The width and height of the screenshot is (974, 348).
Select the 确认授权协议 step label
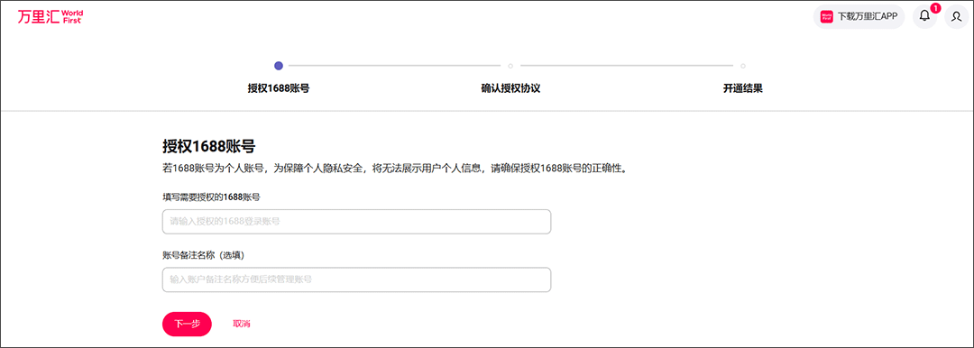[510, 88]
